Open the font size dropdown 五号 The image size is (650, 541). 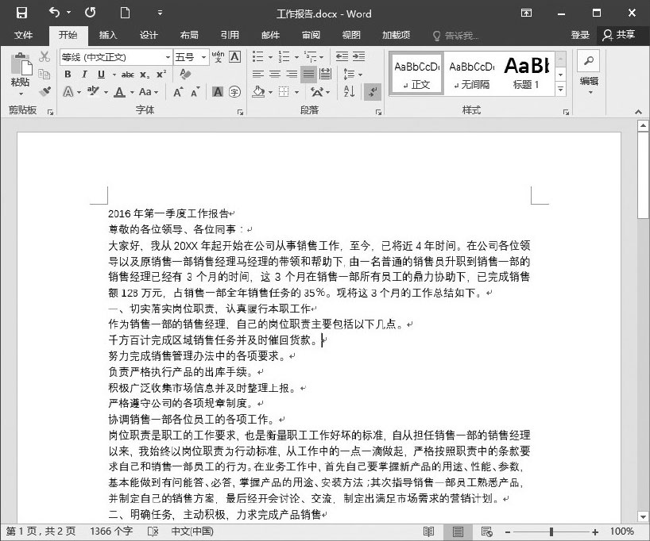point(204,57)
